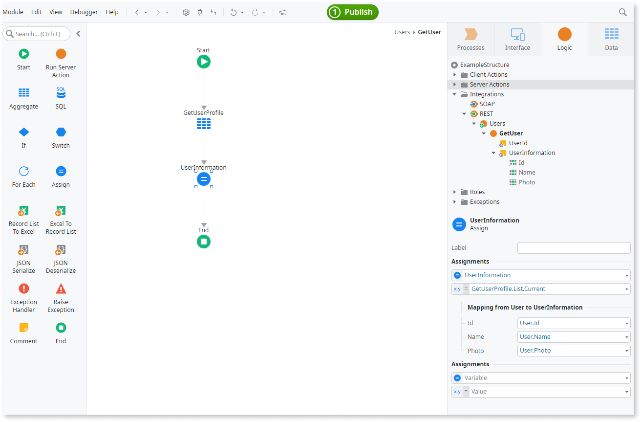This screenshot has height=422, width=641.
Task: Open the Users breadcrumb link
Action: click(x=402, y=32)
